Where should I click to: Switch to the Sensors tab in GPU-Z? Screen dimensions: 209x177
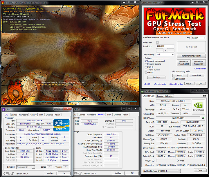pos(160,96)
